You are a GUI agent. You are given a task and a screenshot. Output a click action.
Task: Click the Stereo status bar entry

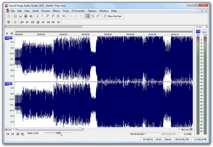coord(168,139)
